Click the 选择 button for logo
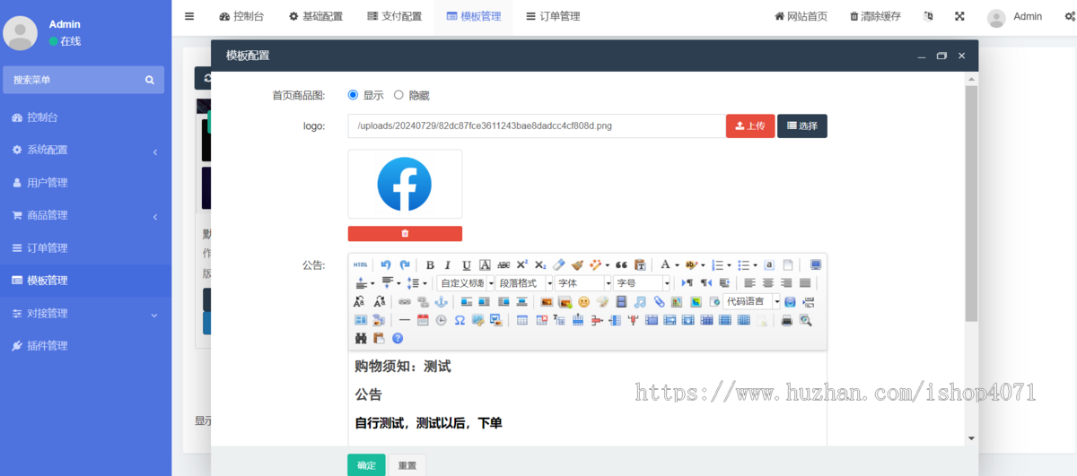 click(x=802, y=125)
